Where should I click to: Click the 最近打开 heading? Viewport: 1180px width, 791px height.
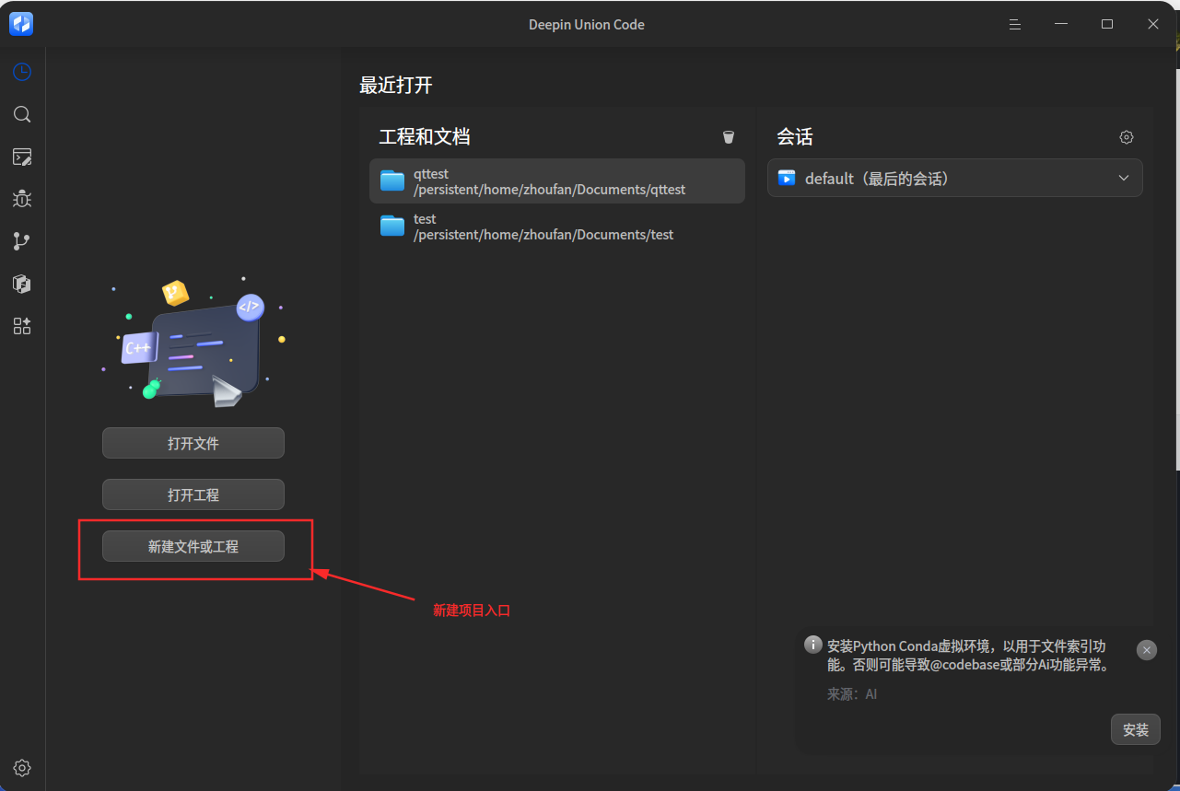click(396, 86)
